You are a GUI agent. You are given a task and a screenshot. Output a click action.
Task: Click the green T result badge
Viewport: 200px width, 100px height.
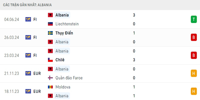[x=194, y=19]
